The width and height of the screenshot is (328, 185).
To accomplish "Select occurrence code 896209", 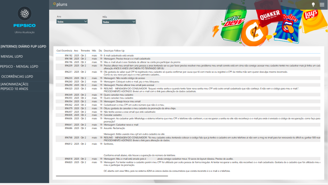I will click(68, 66).
